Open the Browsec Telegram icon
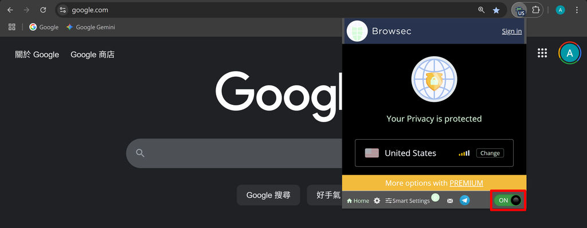587x228 pixels. point(464,201)
